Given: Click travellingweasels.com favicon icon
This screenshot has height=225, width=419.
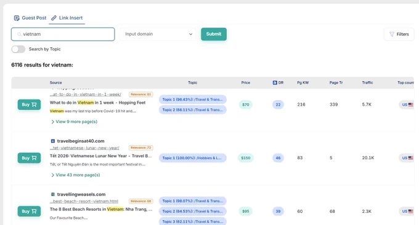Looking at the screenshot, I should pyautogui.click(x=52, y=194).
